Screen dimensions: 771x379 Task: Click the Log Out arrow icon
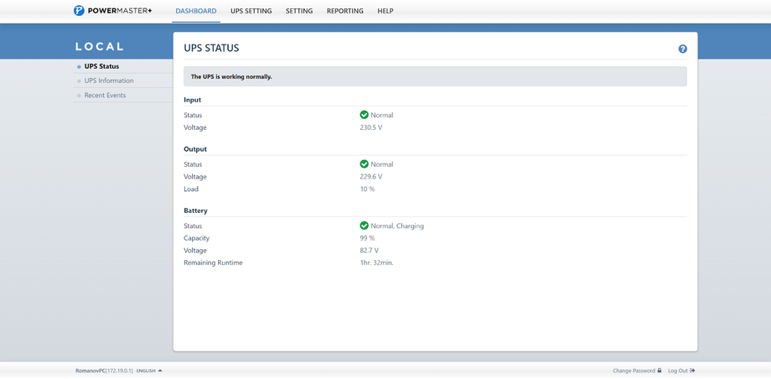click(x=693, y=371)
